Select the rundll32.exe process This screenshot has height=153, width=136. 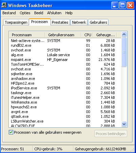(x=65, y=45)
